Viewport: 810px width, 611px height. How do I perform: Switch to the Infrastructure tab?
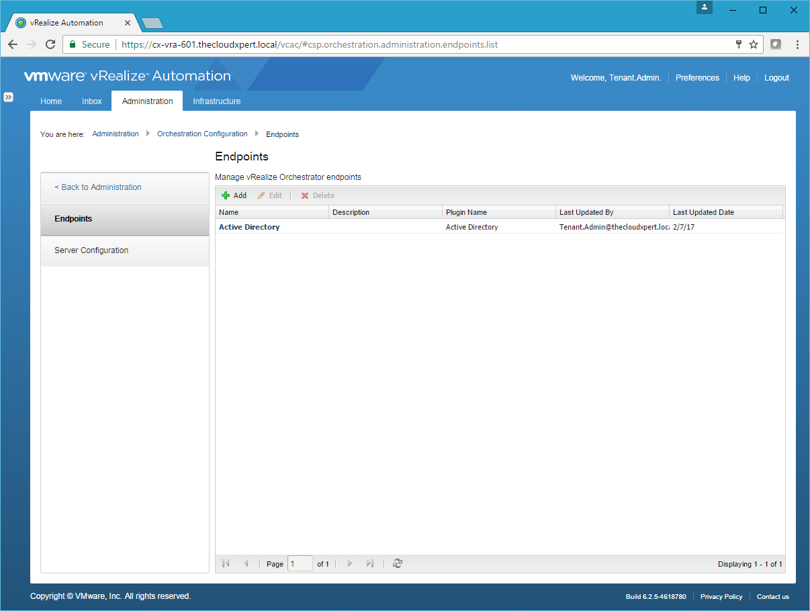[216, 101]
